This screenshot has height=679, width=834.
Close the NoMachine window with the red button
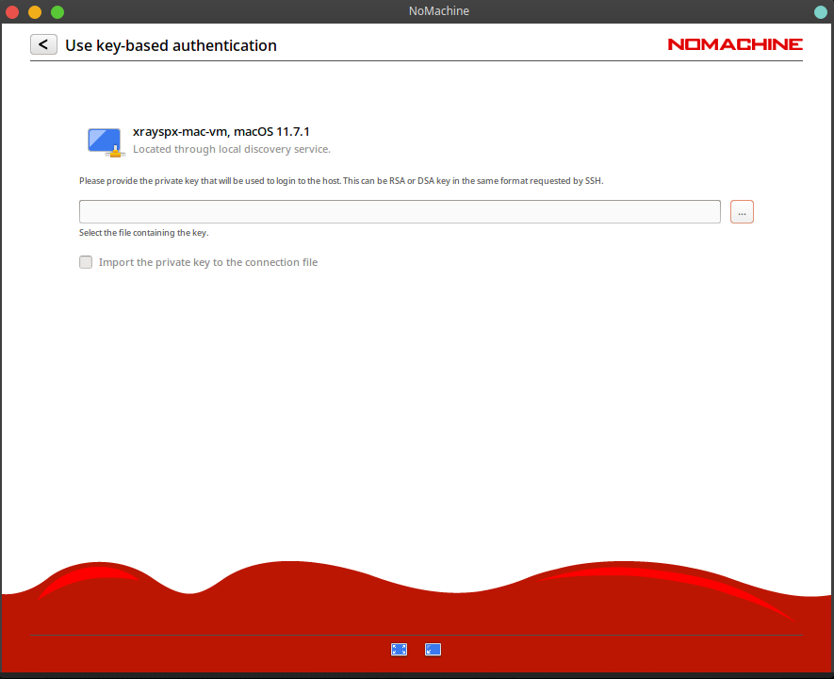pos(12,11)
